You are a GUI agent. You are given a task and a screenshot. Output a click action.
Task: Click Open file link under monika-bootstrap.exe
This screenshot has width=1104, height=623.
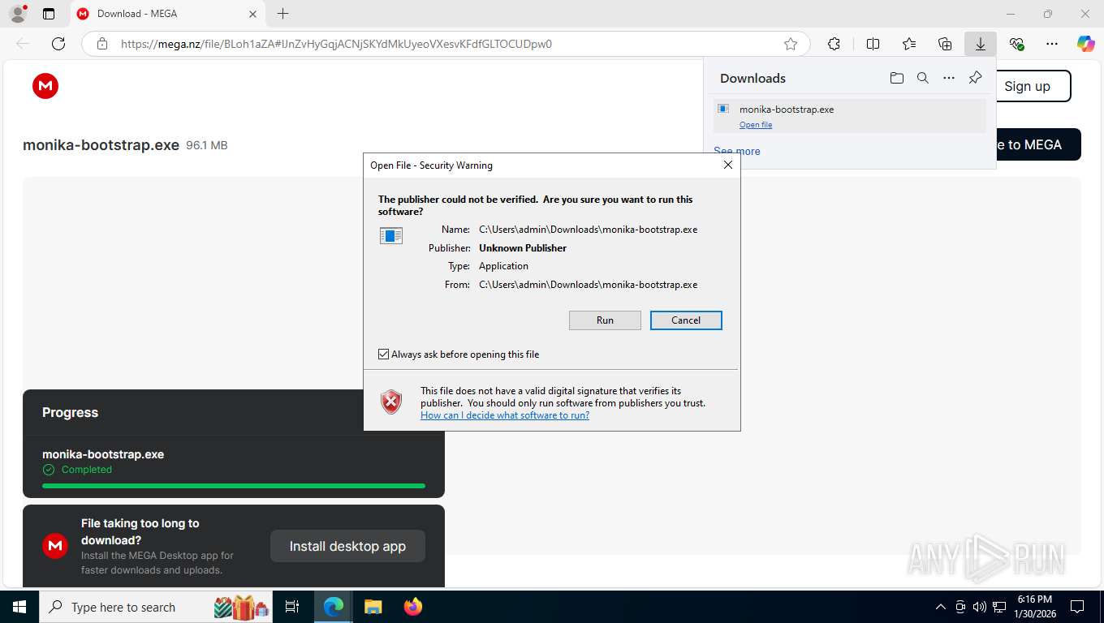point(756,125)
